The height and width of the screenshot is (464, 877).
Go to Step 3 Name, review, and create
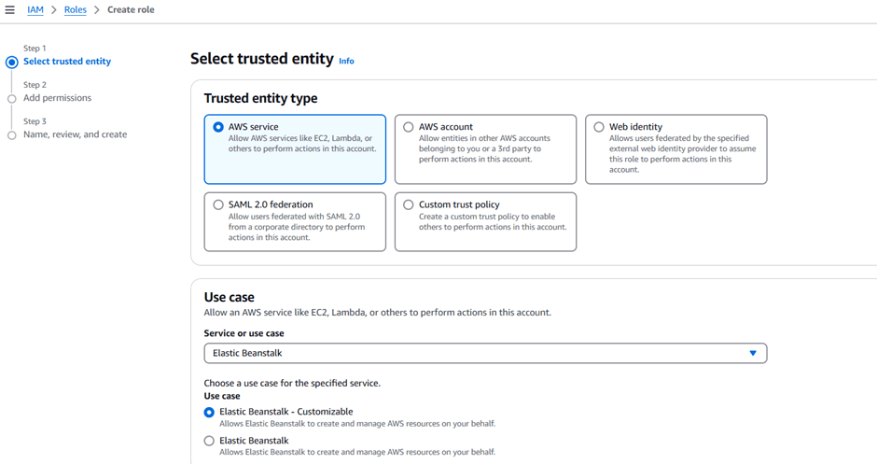[75, 134]
